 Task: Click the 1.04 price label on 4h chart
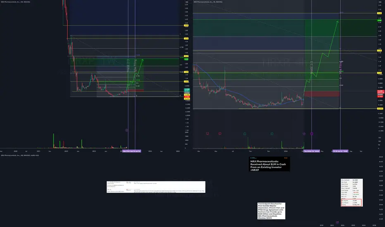(380, 73)
